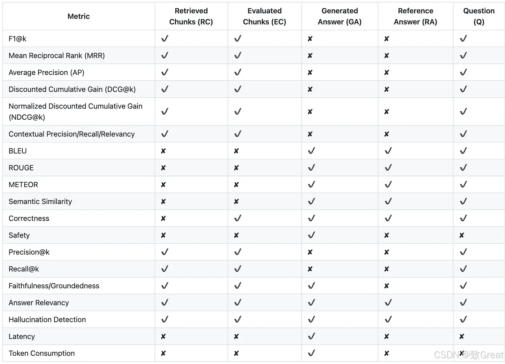This screenshot has height=364, width=505.
Task: Click the Metric column header
Action: pyautogui.click(x=79, y=16)
